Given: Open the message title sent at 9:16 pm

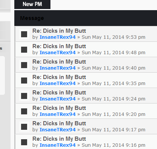Looking at the screenshot, I should 59,139.
